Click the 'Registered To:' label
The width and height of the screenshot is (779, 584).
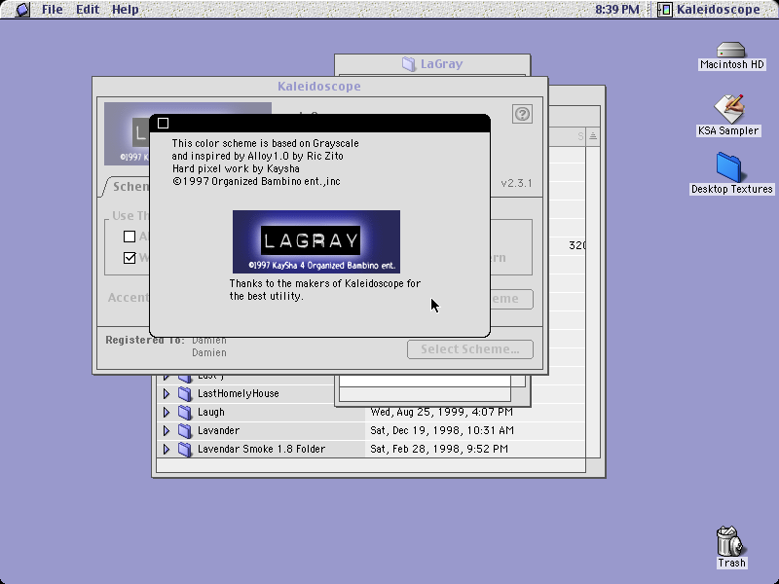point(145,340)
